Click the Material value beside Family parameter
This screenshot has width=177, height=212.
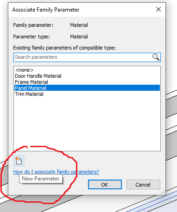tap(79, 25)
